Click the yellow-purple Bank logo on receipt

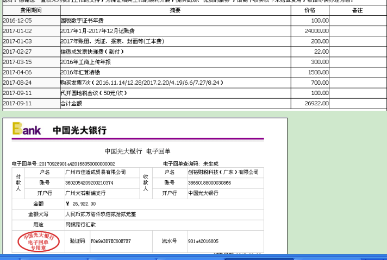27,129
